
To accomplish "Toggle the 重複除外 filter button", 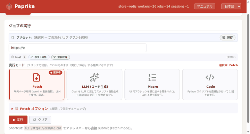I will click(60, 57).
